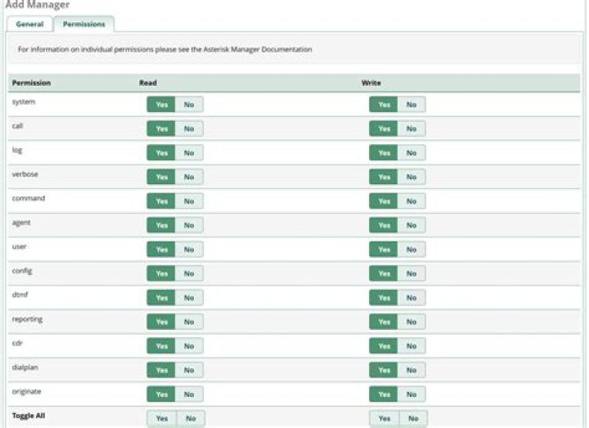The height and width of the screenshot is (428, 589).
Task: Click Yes for originate Read permission
Action: tap(162, 394)
